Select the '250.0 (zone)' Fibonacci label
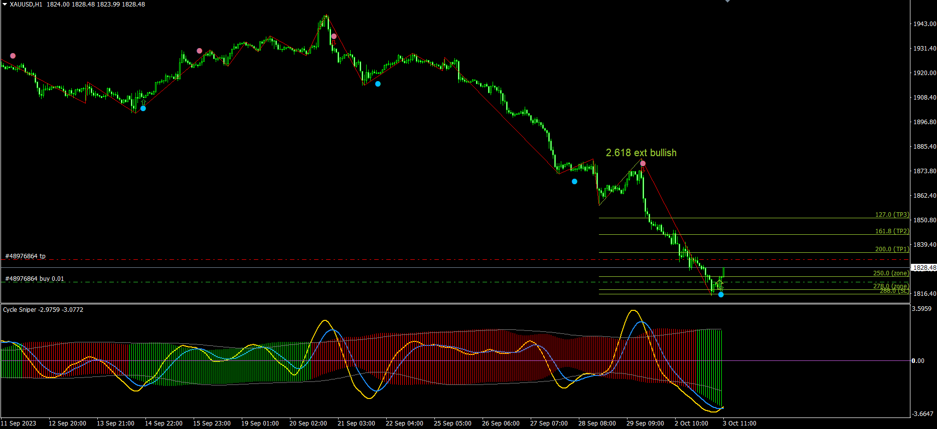 [891, 273]
